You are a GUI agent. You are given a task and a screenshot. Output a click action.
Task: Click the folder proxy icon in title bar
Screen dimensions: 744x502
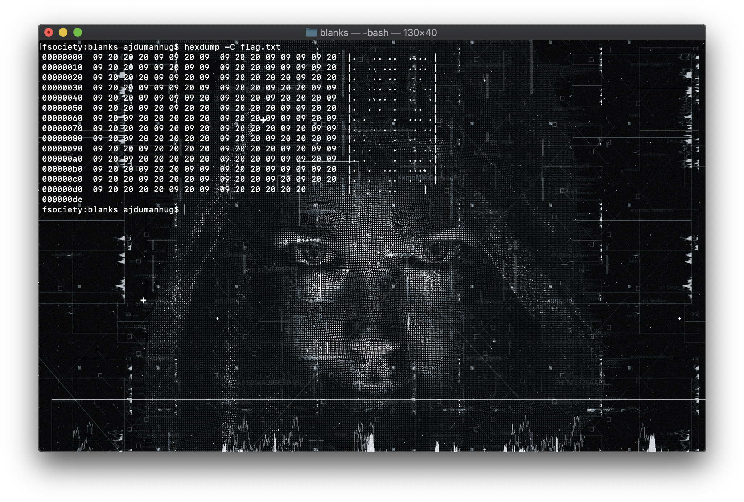pyautogui.click(x=311, y=33)
